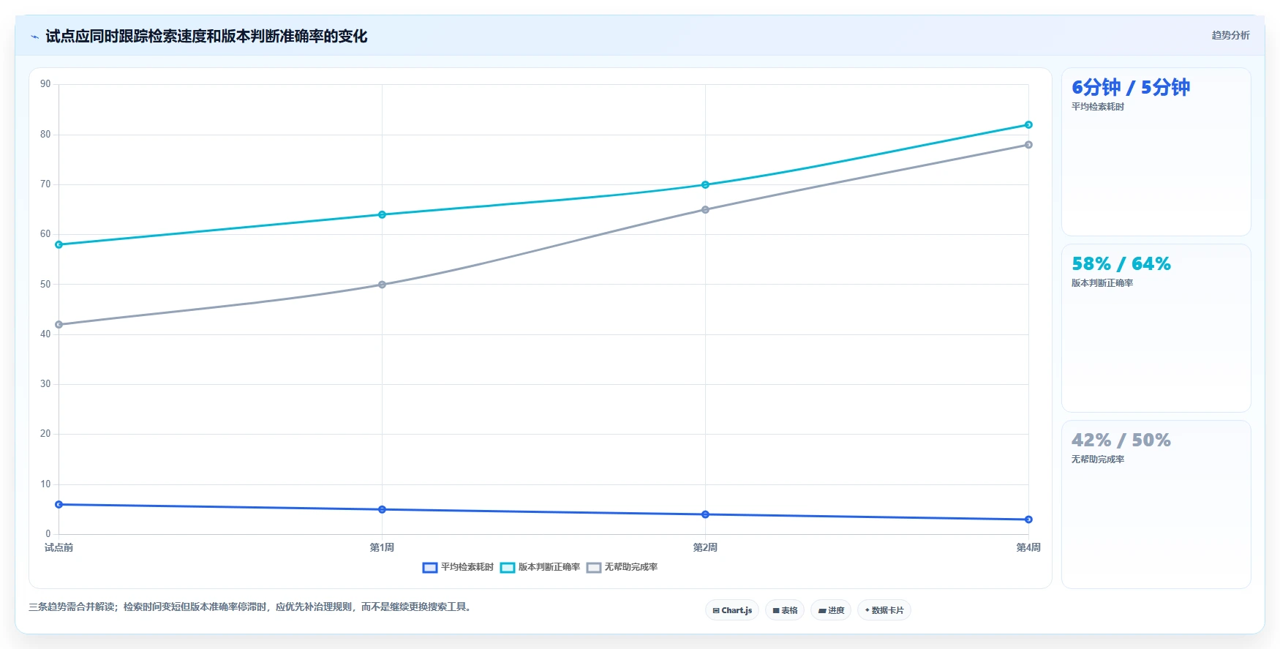Toggle 平均检索耗时 legend series
The image size is (1280, 649).
[x=459, y=567]
